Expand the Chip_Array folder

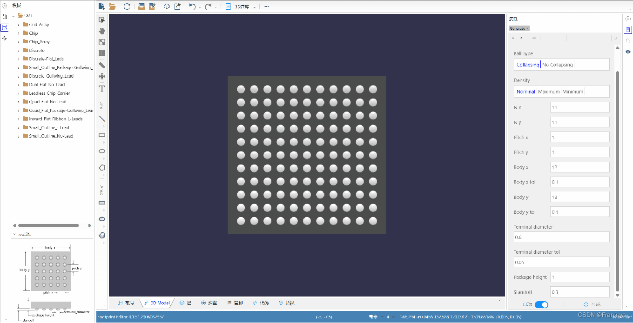pyautogui.click(x=19, y=42)
